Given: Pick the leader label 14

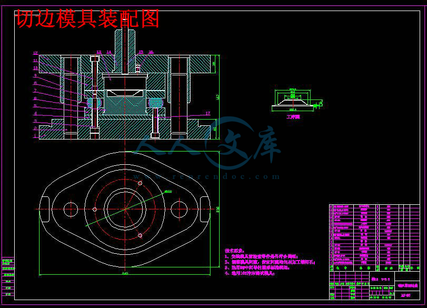Looking at the screenshot, I should coord(109,52).
